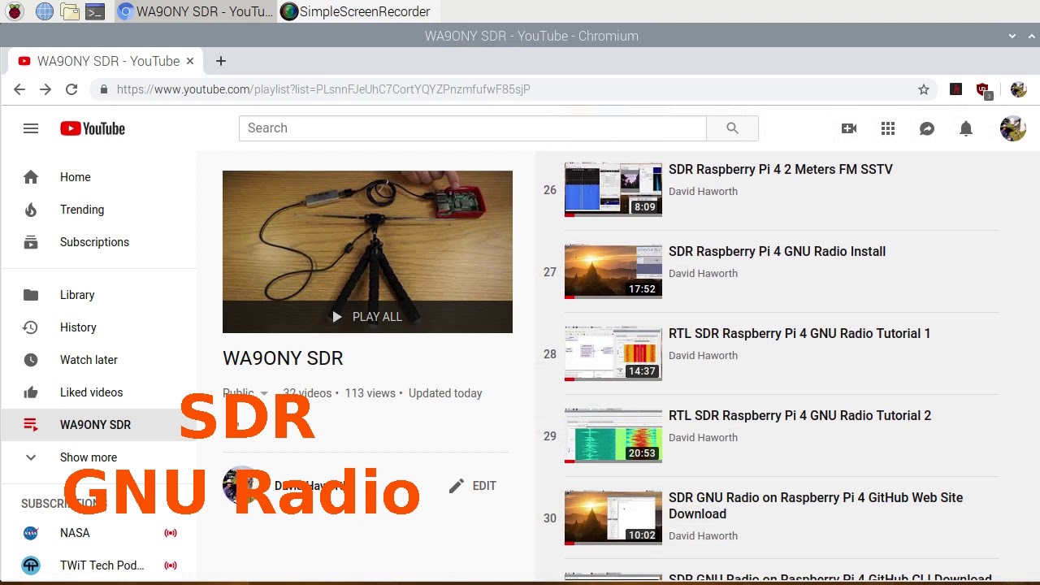Click Play All on playlist thumbnail
1040x585 pixels.
pos(367,317)
